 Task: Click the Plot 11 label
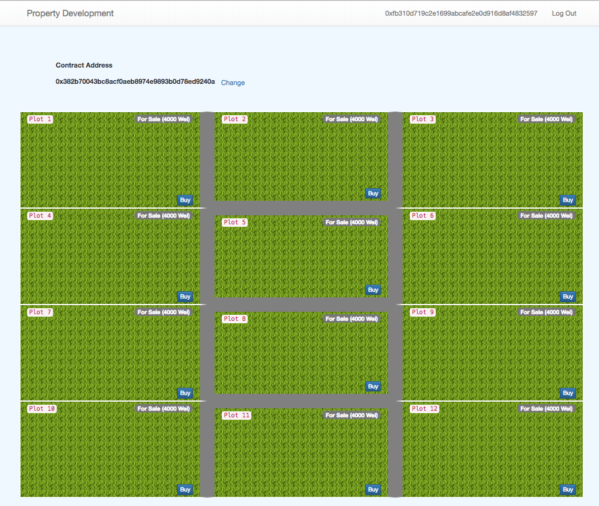[237, 415]
